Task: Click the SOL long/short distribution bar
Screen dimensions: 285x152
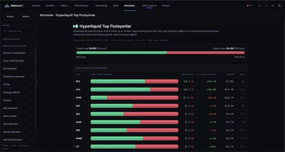Action: [x=134, y=106]
